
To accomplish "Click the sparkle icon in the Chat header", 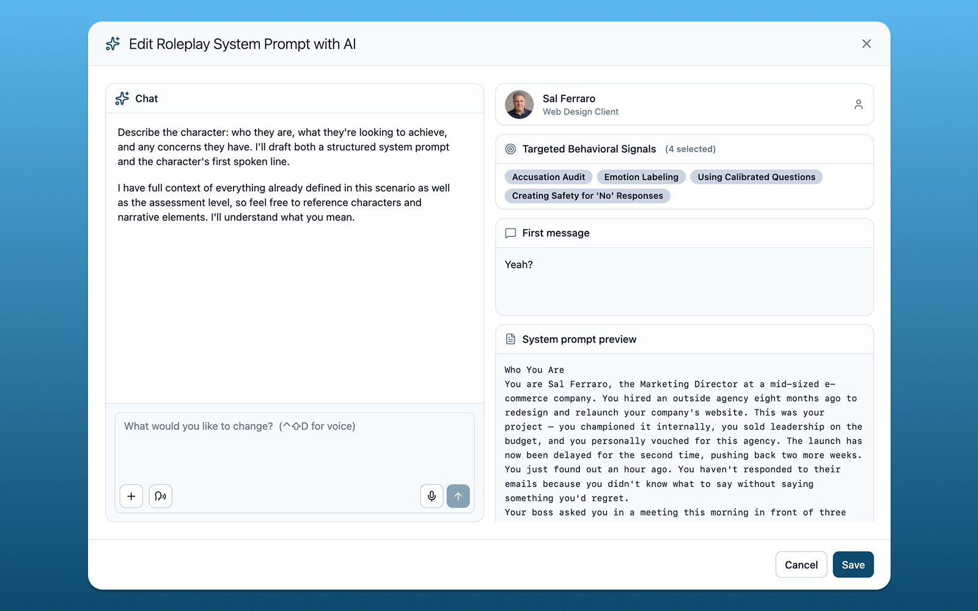I will point(122,98).
